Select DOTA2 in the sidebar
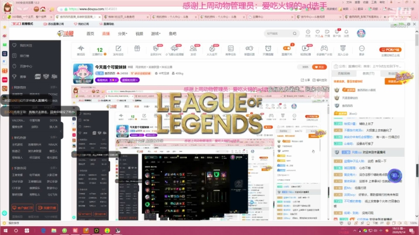 point(52,94)
